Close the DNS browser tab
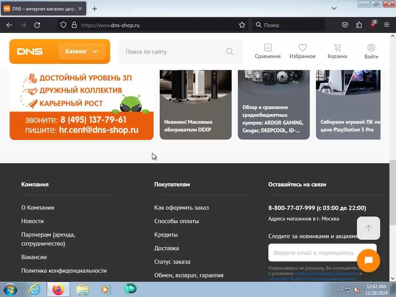Screen dimensions: 396x297 tap(80, 9)
